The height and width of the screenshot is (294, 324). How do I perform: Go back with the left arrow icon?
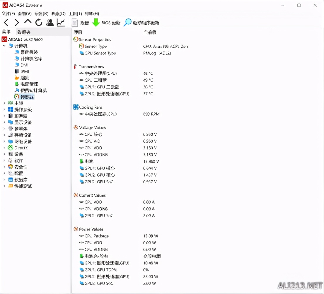coord(6,23)
